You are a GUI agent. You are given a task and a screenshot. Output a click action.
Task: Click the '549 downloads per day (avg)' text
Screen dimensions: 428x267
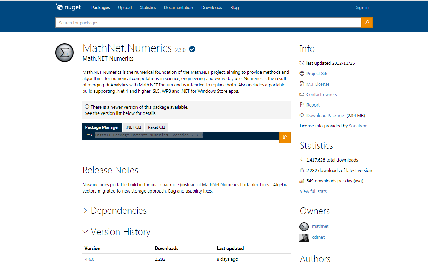[335, 181]
